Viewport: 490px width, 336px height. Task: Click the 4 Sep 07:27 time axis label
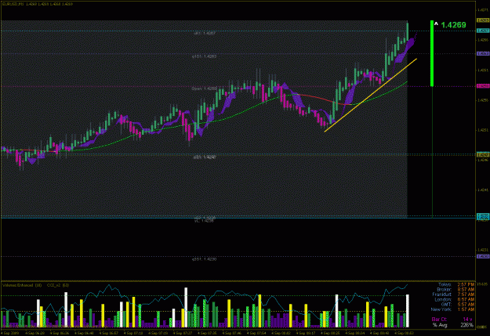183,333
